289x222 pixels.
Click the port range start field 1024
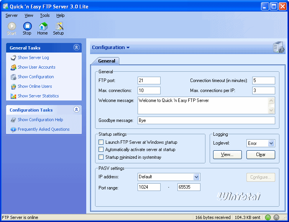[149, 187]
